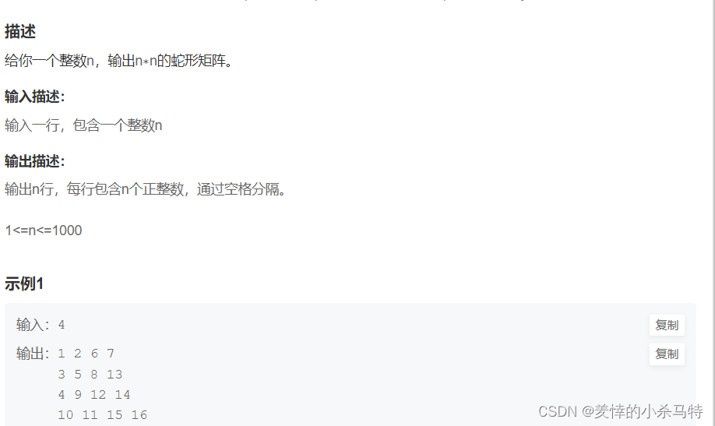Click the text 输入一行，包含一个整数n
This screenshot has height=426, width=715.
[83, 125]
